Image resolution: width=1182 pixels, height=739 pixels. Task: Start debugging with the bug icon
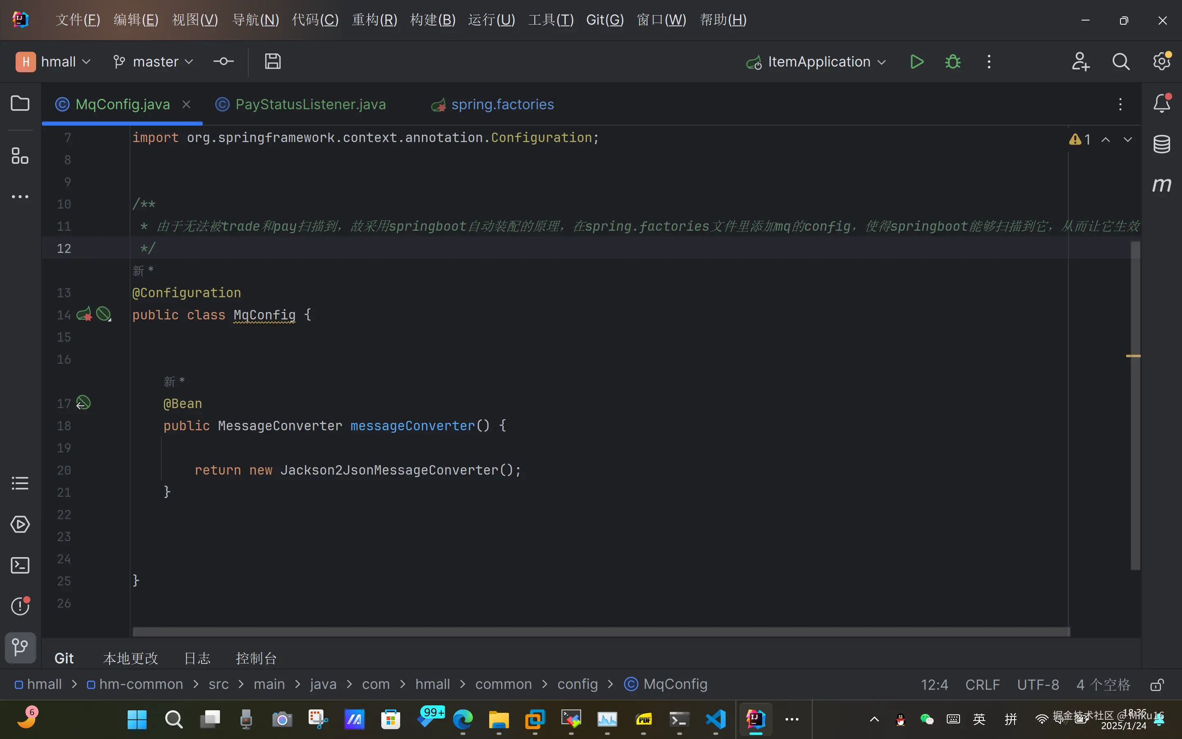(953, 62)
